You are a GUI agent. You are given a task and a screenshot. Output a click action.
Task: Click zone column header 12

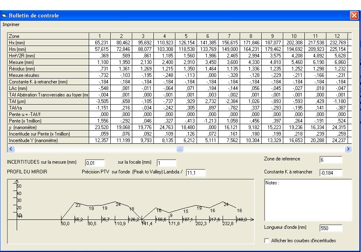pyautogui.click(x=337, y=36)
